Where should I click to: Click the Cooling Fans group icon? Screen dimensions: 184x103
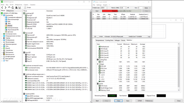98,60
